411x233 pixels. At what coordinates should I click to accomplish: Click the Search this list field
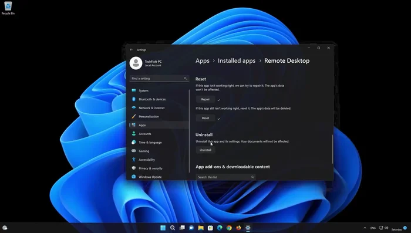click(225, 177)
